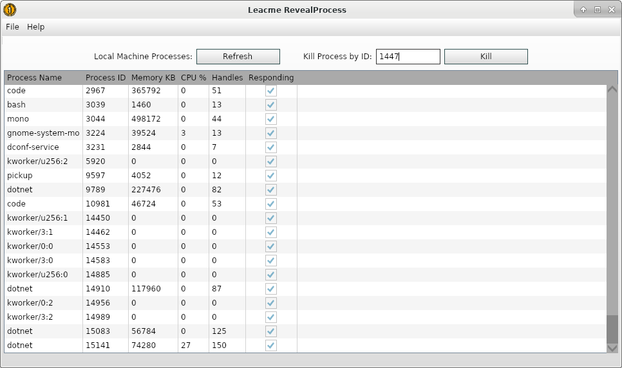Image resolution: width=622 pixels, height=368 pixels.
Task: Click scroll down arrow of process list
Action: pyautogui.click(x=612, y=347)
